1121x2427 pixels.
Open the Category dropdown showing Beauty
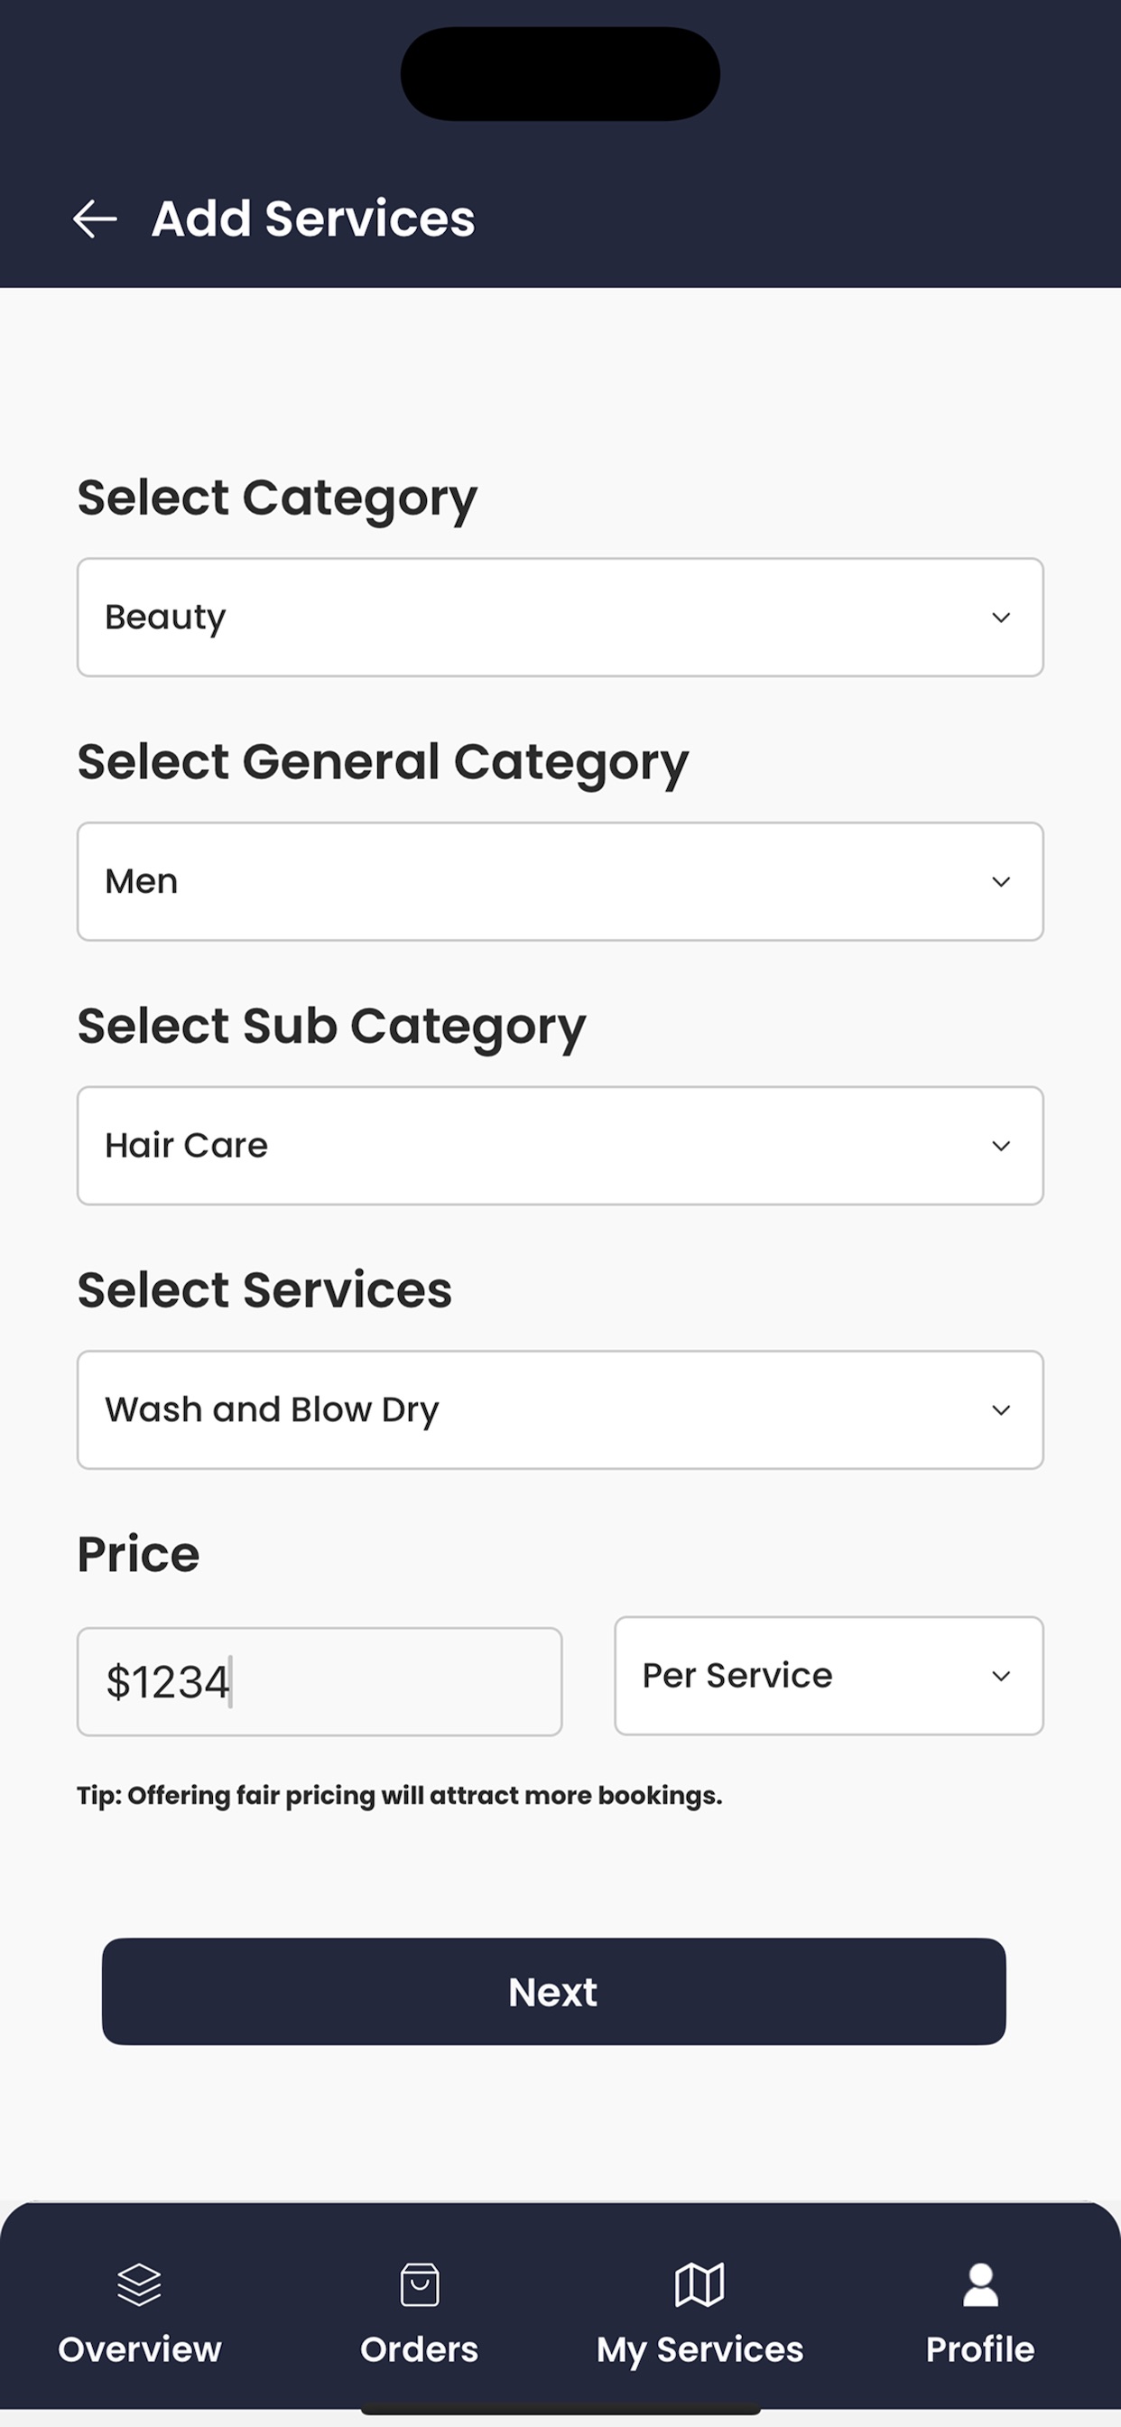560,617
